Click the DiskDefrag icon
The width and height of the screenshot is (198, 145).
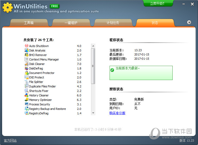click(26, 68)
